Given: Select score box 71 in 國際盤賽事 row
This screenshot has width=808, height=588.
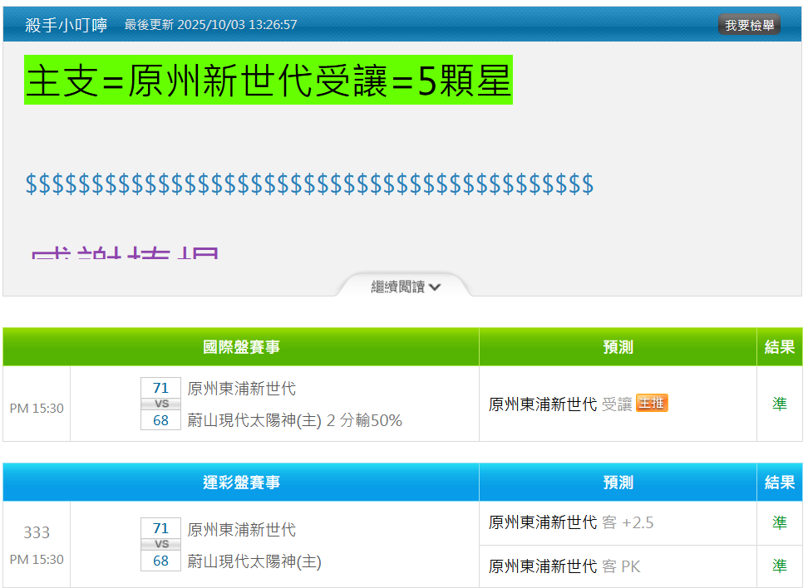Looking at the screenshot, I should 160,388.
